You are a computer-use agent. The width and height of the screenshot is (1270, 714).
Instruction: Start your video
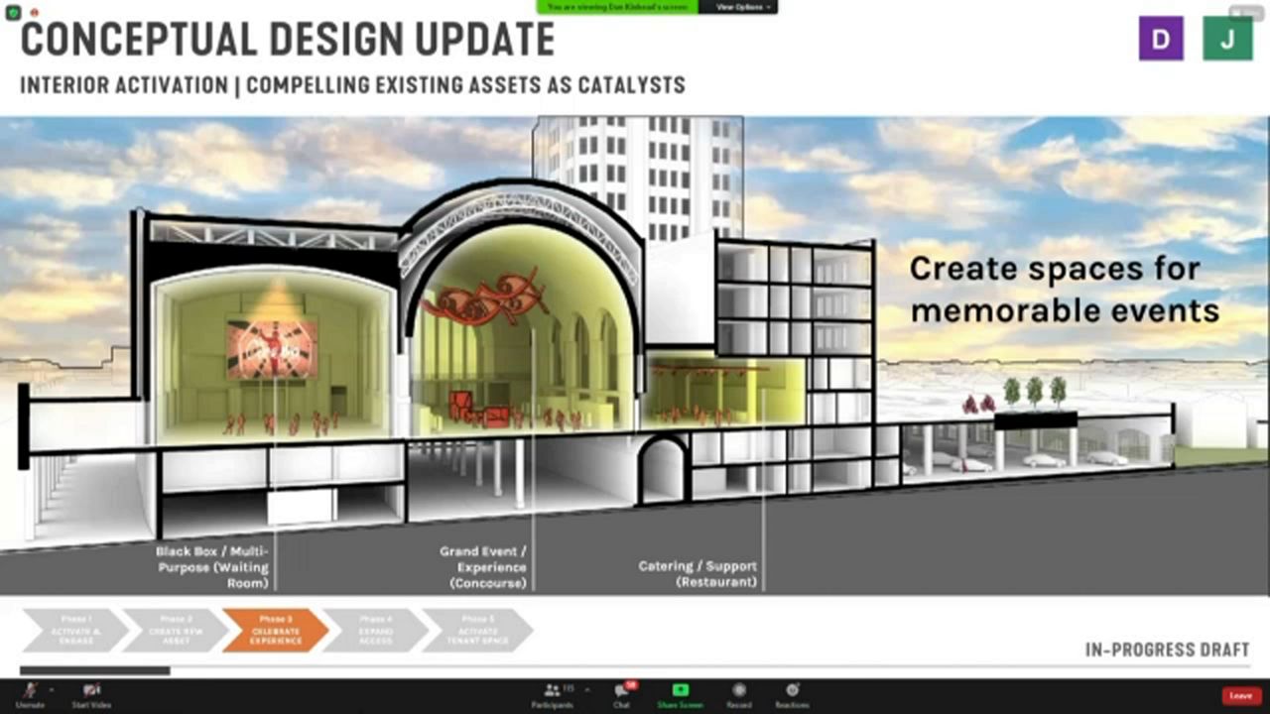pyautogui.click(x=91, y=691)
